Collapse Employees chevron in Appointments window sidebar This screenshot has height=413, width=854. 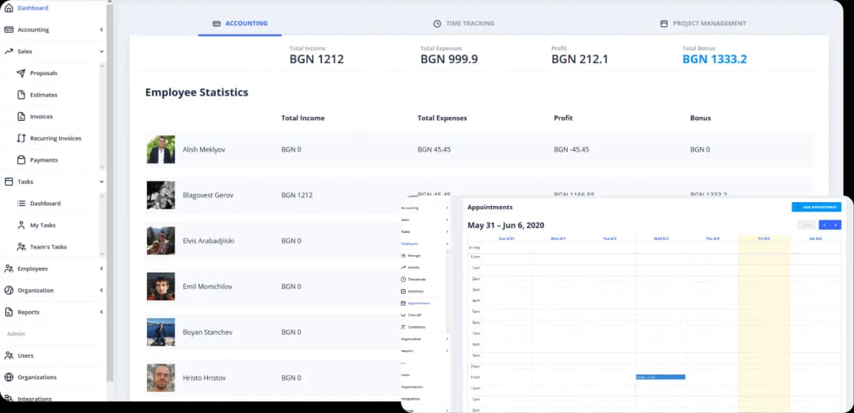tap(447, 244)
